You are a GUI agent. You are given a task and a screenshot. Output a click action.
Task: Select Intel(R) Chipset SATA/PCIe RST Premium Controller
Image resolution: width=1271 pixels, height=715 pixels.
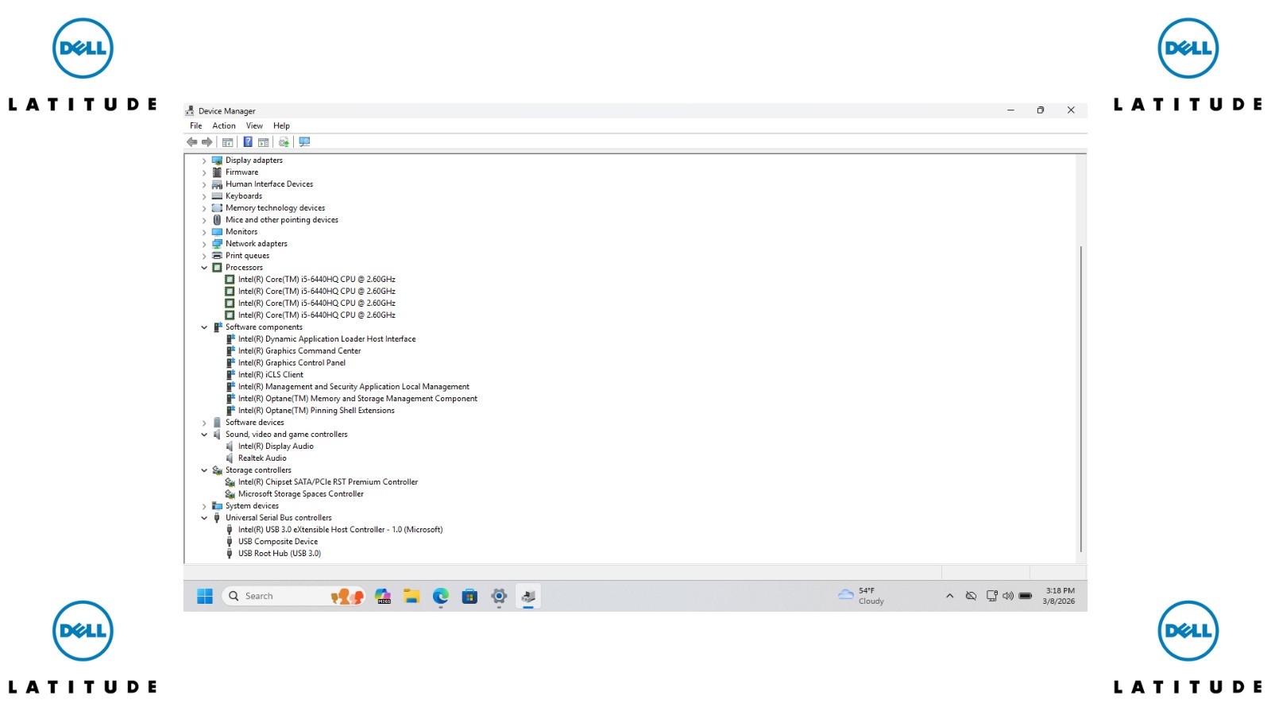[328, 482]
